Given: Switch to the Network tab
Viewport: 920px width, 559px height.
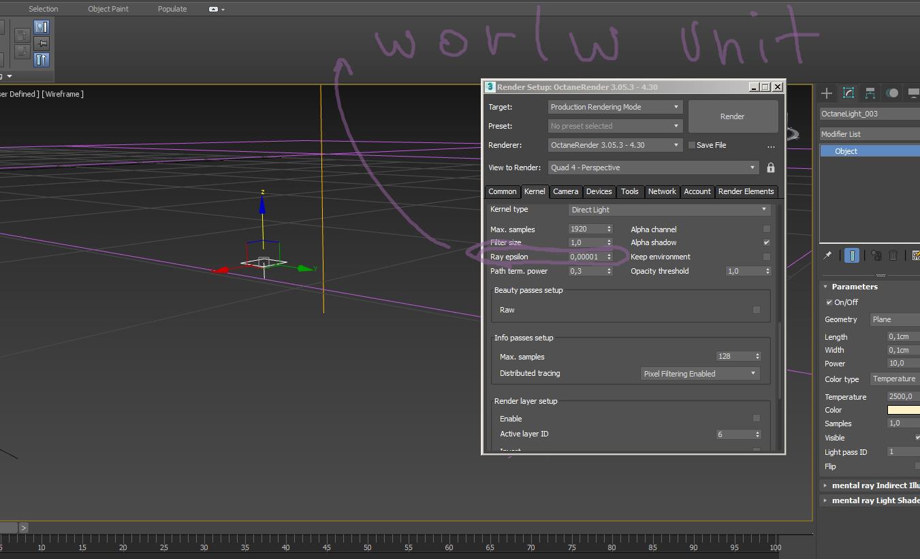Looking at the screenshot, I should coord(662,192).
